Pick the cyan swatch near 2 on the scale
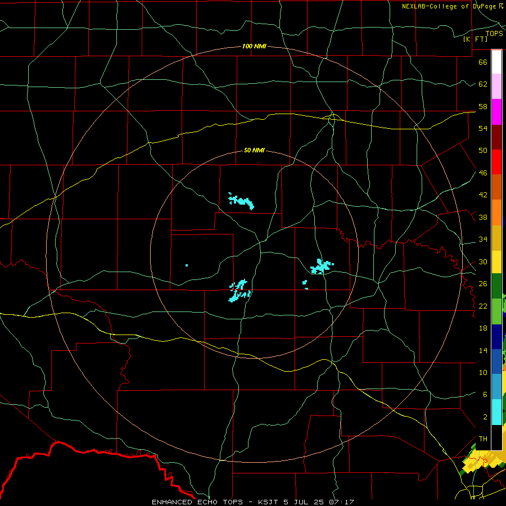This screenshot has height=506, width=506. [496, 412]
